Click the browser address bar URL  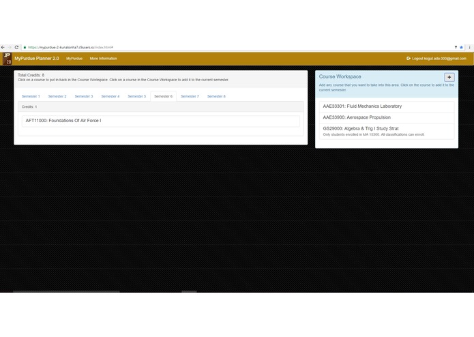click(70, 48)
